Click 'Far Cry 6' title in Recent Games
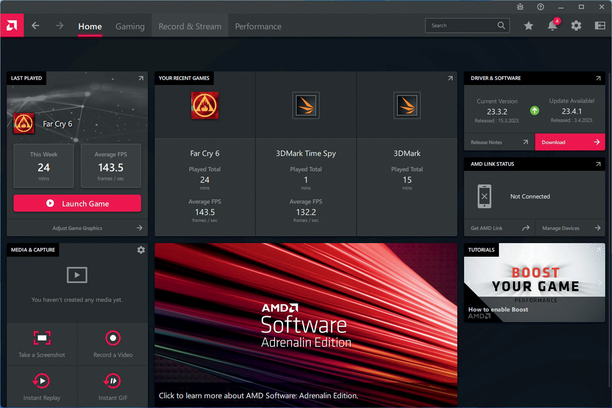Screen dimensions: 612x408 click(205, 154)
